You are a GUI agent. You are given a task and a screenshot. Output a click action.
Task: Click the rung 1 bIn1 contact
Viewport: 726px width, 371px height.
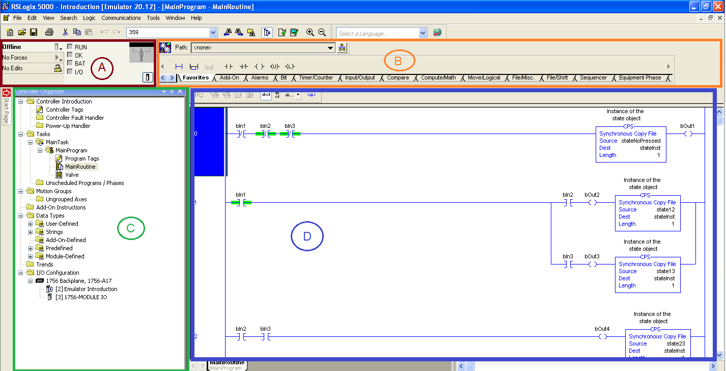click(x=241, y=202)
